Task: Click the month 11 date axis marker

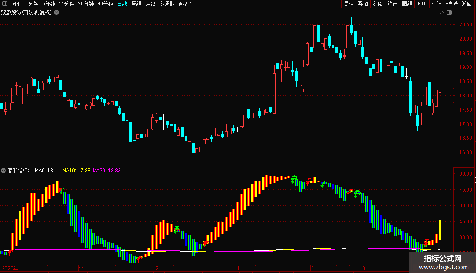Action: point(81,268)
